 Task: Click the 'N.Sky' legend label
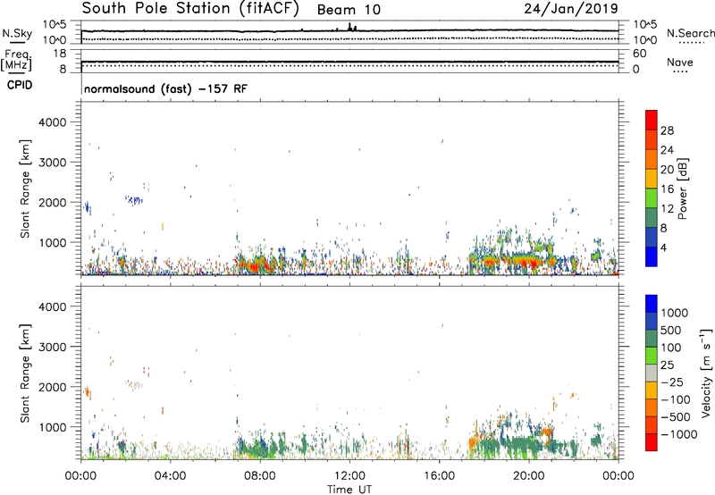pos(17,33)
